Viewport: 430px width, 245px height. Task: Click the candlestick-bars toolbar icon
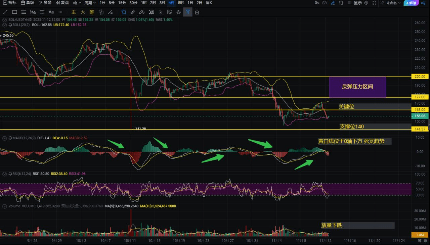pyautogui.click(x=151, y=12)
